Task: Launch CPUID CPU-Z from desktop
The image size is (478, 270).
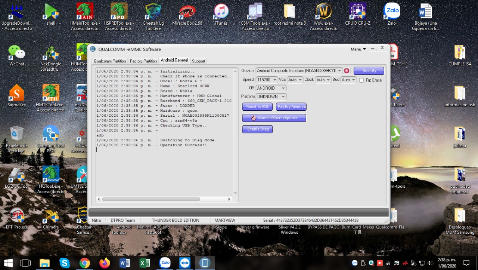Action: tap(358, 15)
